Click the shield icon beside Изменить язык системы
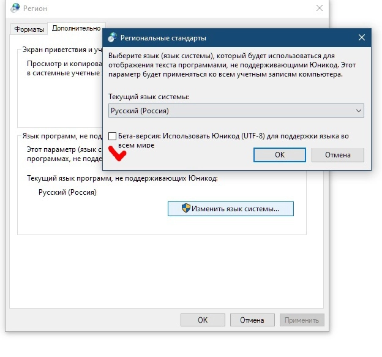Screen dimensions: 382x357 pyautogui.click(x=186, y=209)
